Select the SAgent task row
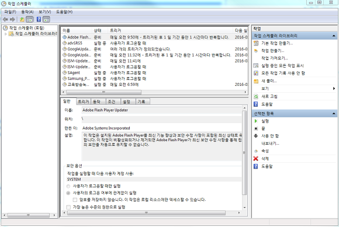The height and width of the screenshot is (227, 339). point(154,73)
